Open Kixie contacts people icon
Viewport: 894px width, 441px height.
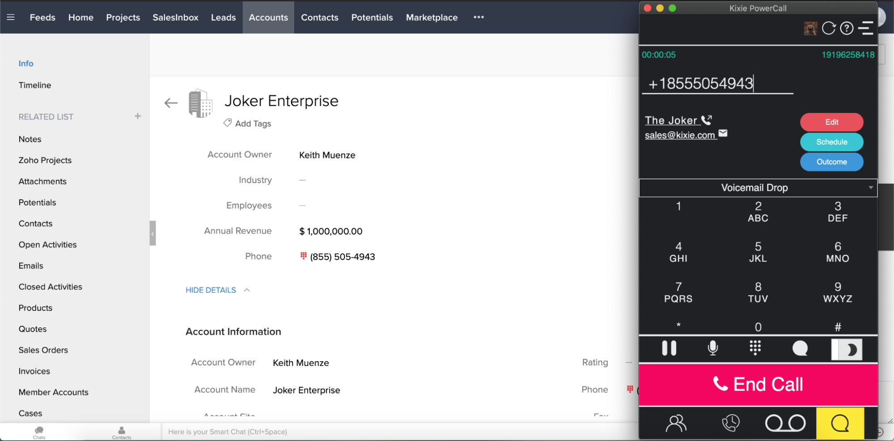click(x=676, y=423)
